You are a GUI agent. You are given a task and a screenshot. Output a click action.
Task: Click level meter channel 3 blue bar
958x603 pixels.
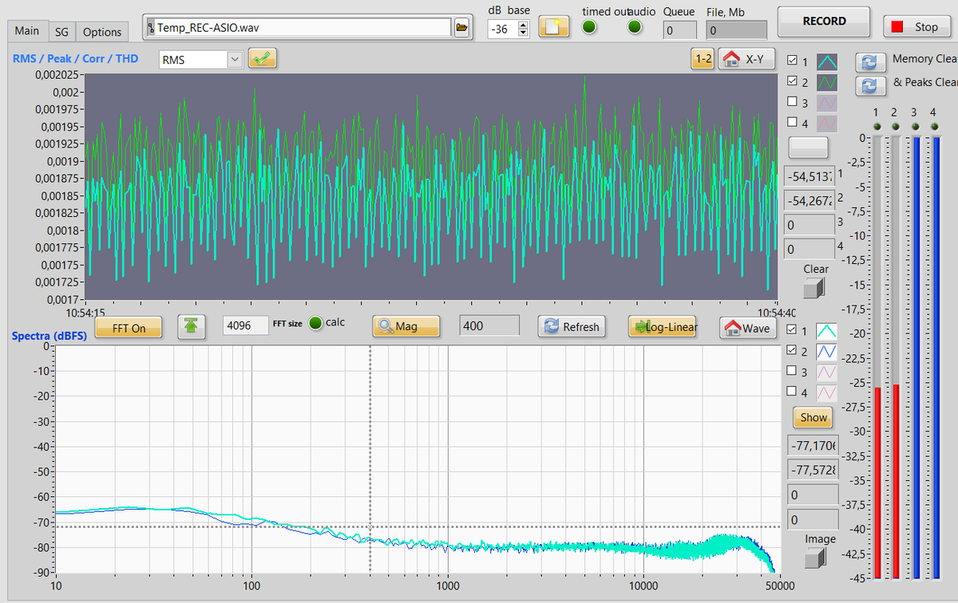[916, 357]
